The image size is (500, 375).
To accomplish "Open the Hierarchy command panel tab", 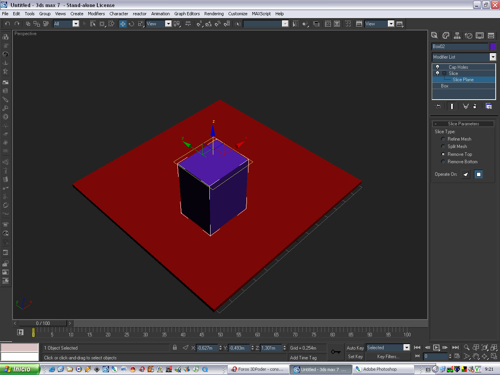I will click(457, 36).
